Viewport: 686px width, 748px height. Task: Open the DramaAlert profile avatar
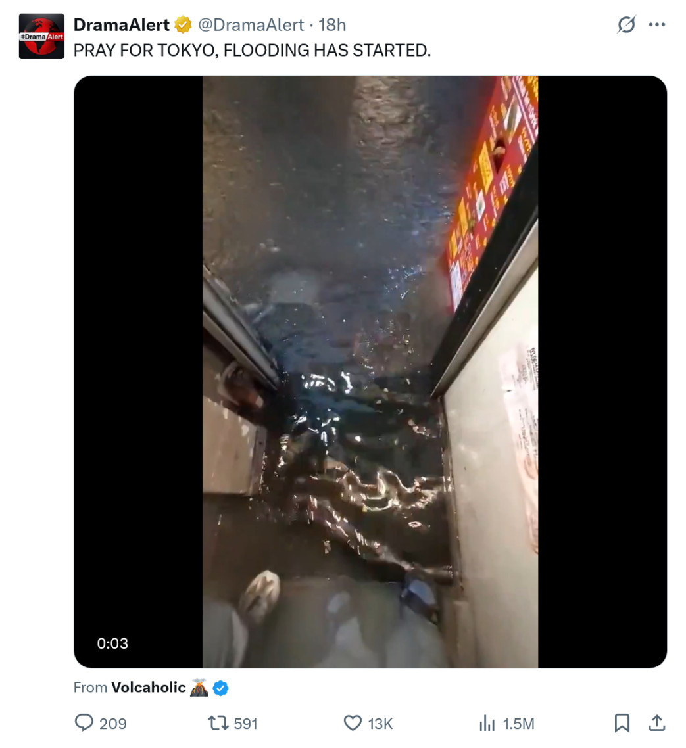pyautogui.click(x=41, y=36)
